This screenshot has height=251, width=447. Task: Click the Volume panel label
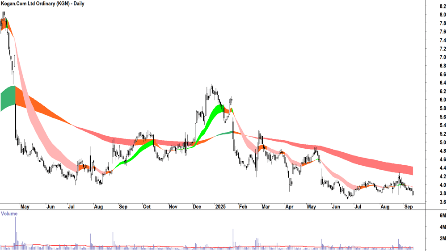(x=9, y=213)
